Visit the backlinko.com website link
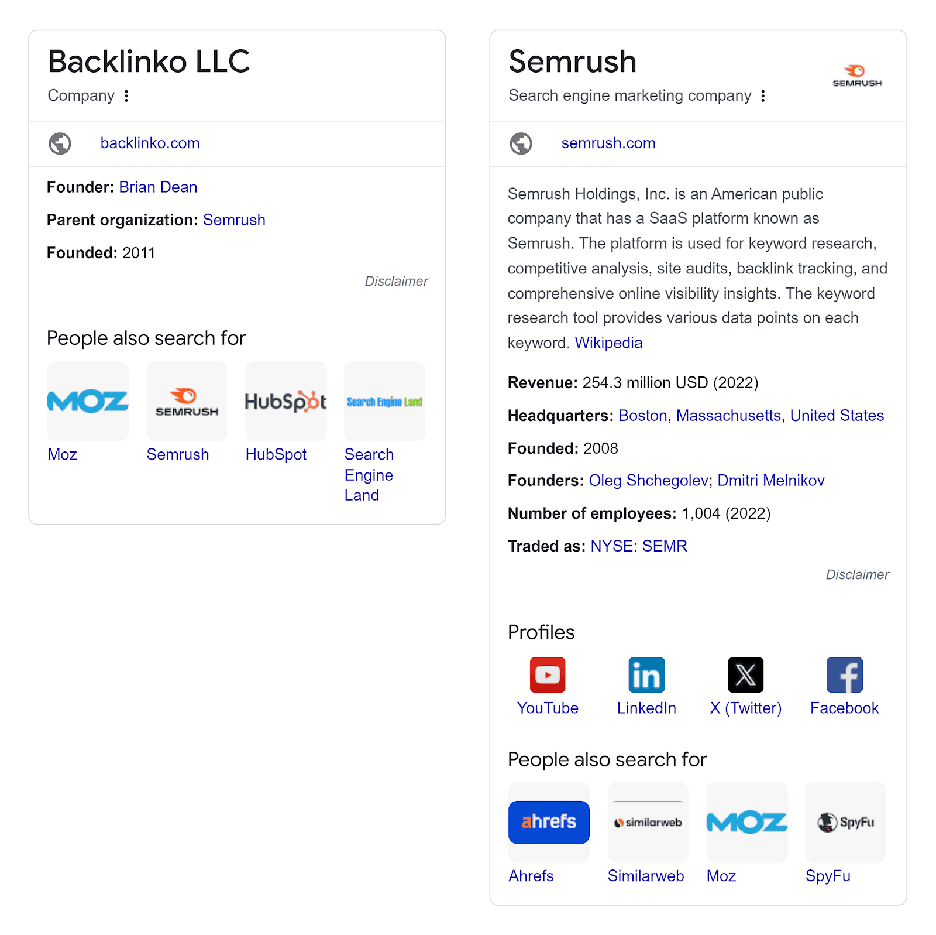Screen dimensions: 936x935 [x=150, y=143]
